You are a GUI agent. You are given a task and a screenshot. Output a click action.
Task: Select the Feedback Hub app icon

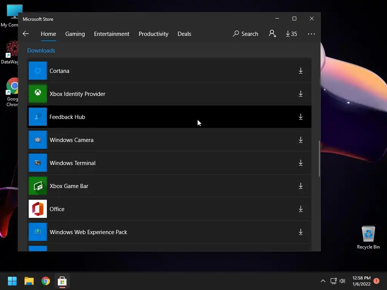(38, 117)
